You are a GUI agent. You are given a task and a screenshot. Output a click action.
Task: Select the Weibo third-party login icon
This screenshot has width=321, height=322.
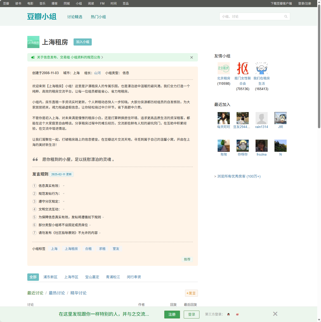click(x=237, y=314)
